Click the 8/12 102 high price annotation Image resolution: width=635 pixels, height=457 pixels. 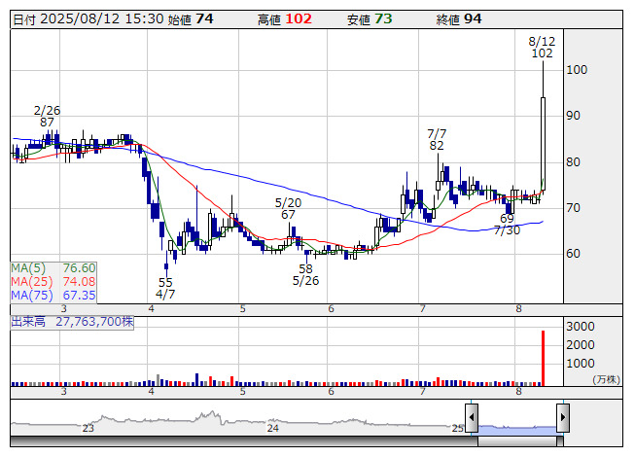(542, 48)
